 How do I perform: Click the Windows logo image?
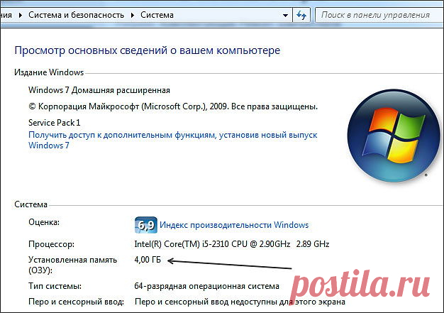[x=394, y=136]
